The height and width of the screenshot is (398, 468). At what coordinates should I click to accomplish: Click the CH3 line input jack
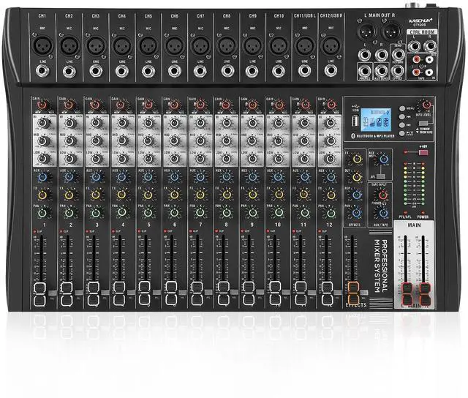pyautogui.click(x=96, y=71)
